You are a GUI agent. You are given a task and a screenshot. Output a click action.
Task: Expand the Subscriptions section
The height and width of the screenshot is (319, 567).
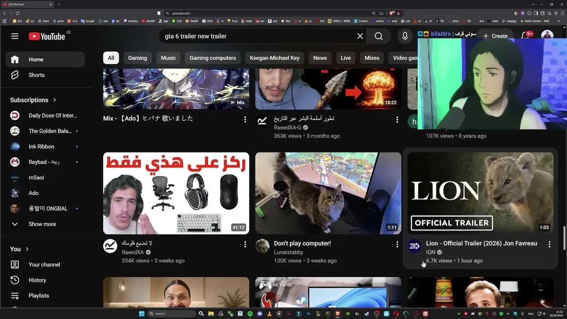click(x=34, y=100)
